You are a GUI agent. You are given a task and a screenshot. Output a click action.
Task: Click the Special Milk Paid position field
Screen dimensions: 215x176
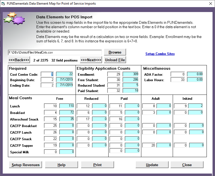tap(116, 151)
